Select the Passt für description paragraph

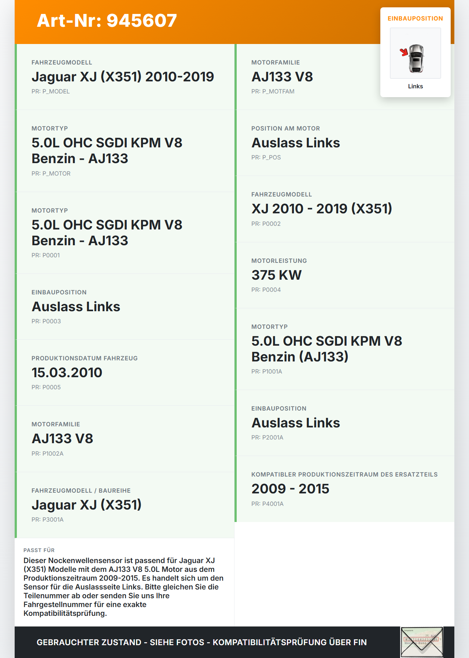(124, 587)
